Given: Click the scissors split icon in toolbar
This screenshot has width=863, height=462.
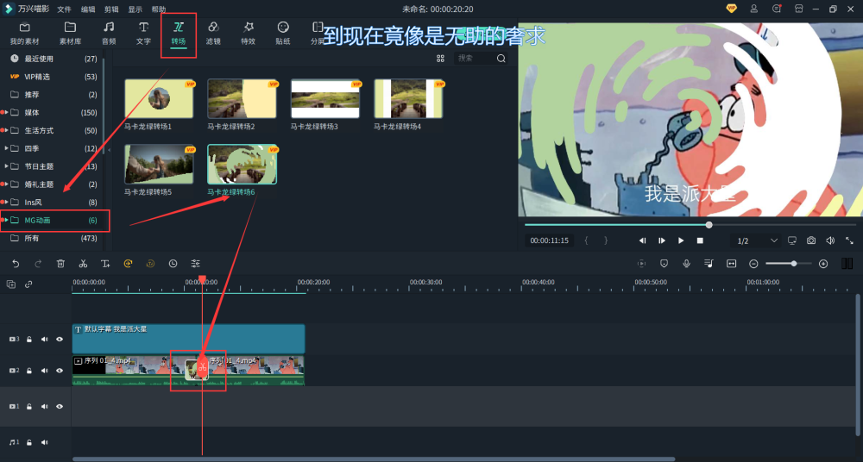Looking at the screenshot, I should (x=83, y=264).
